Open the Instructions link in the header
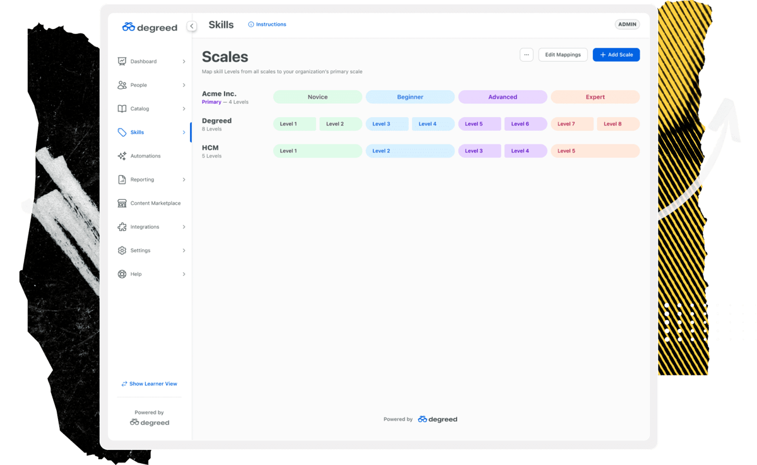Image resolution: width=757 pixels, height=465 pixels. click(267, 24)
